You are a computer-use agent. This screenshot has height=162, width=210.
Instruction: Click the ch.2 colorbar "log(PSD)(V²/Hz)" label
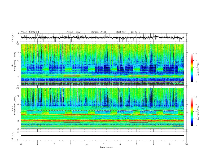tap(198, 112)
